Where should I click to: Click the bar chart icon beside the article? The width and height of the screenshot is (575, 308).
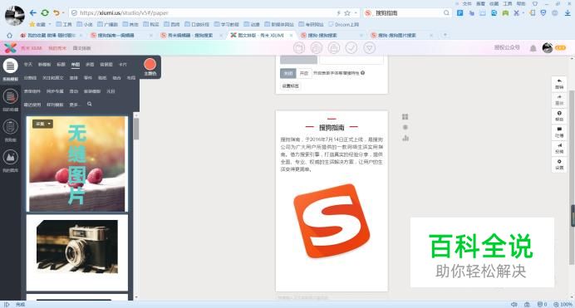tap(405, 138)
